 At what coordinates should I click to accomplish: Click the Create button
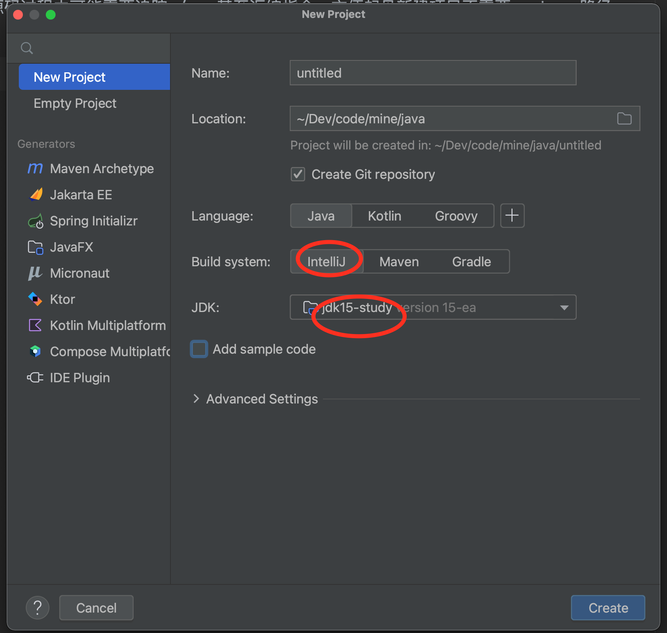(x=608, y=608)
